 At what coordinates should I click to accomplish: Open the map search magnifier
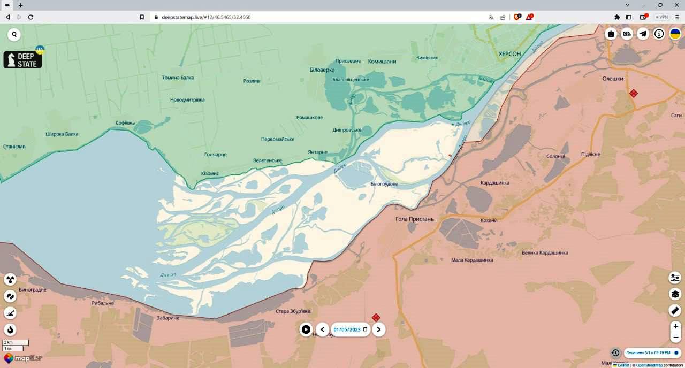click(x=14, y=35)
